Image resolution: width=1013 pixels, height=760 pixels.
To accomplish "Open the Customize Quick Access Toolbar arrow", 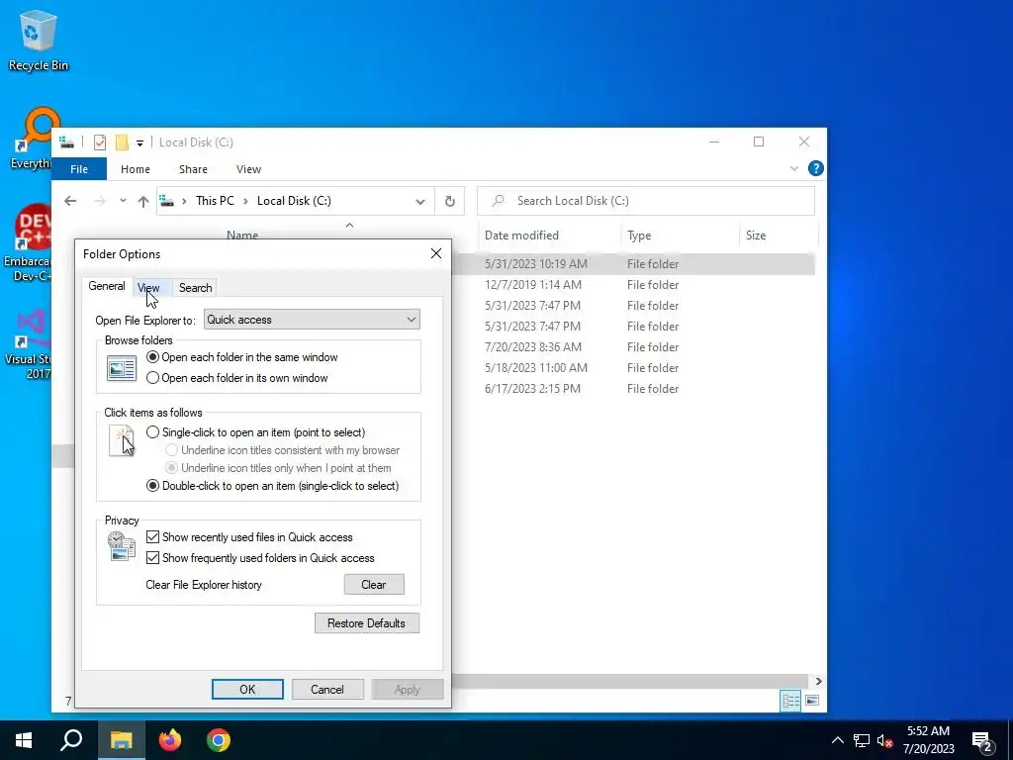I will (139, 142).
